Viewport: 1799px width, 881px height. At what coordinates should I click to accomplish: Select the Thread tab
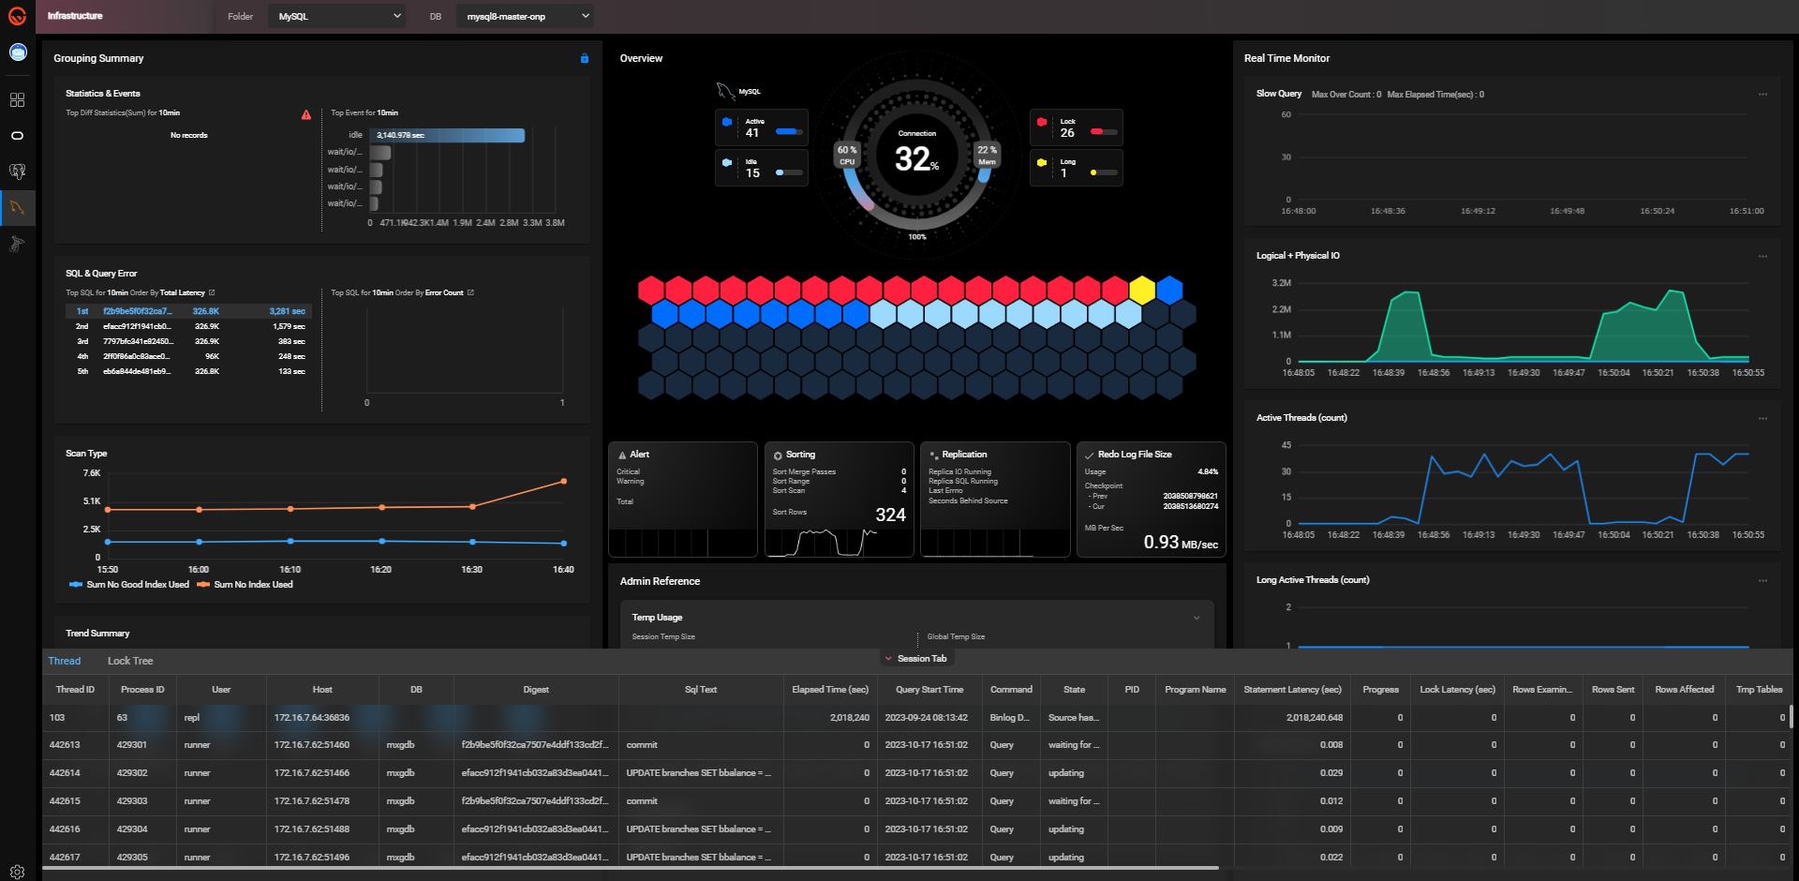point(65,661)
